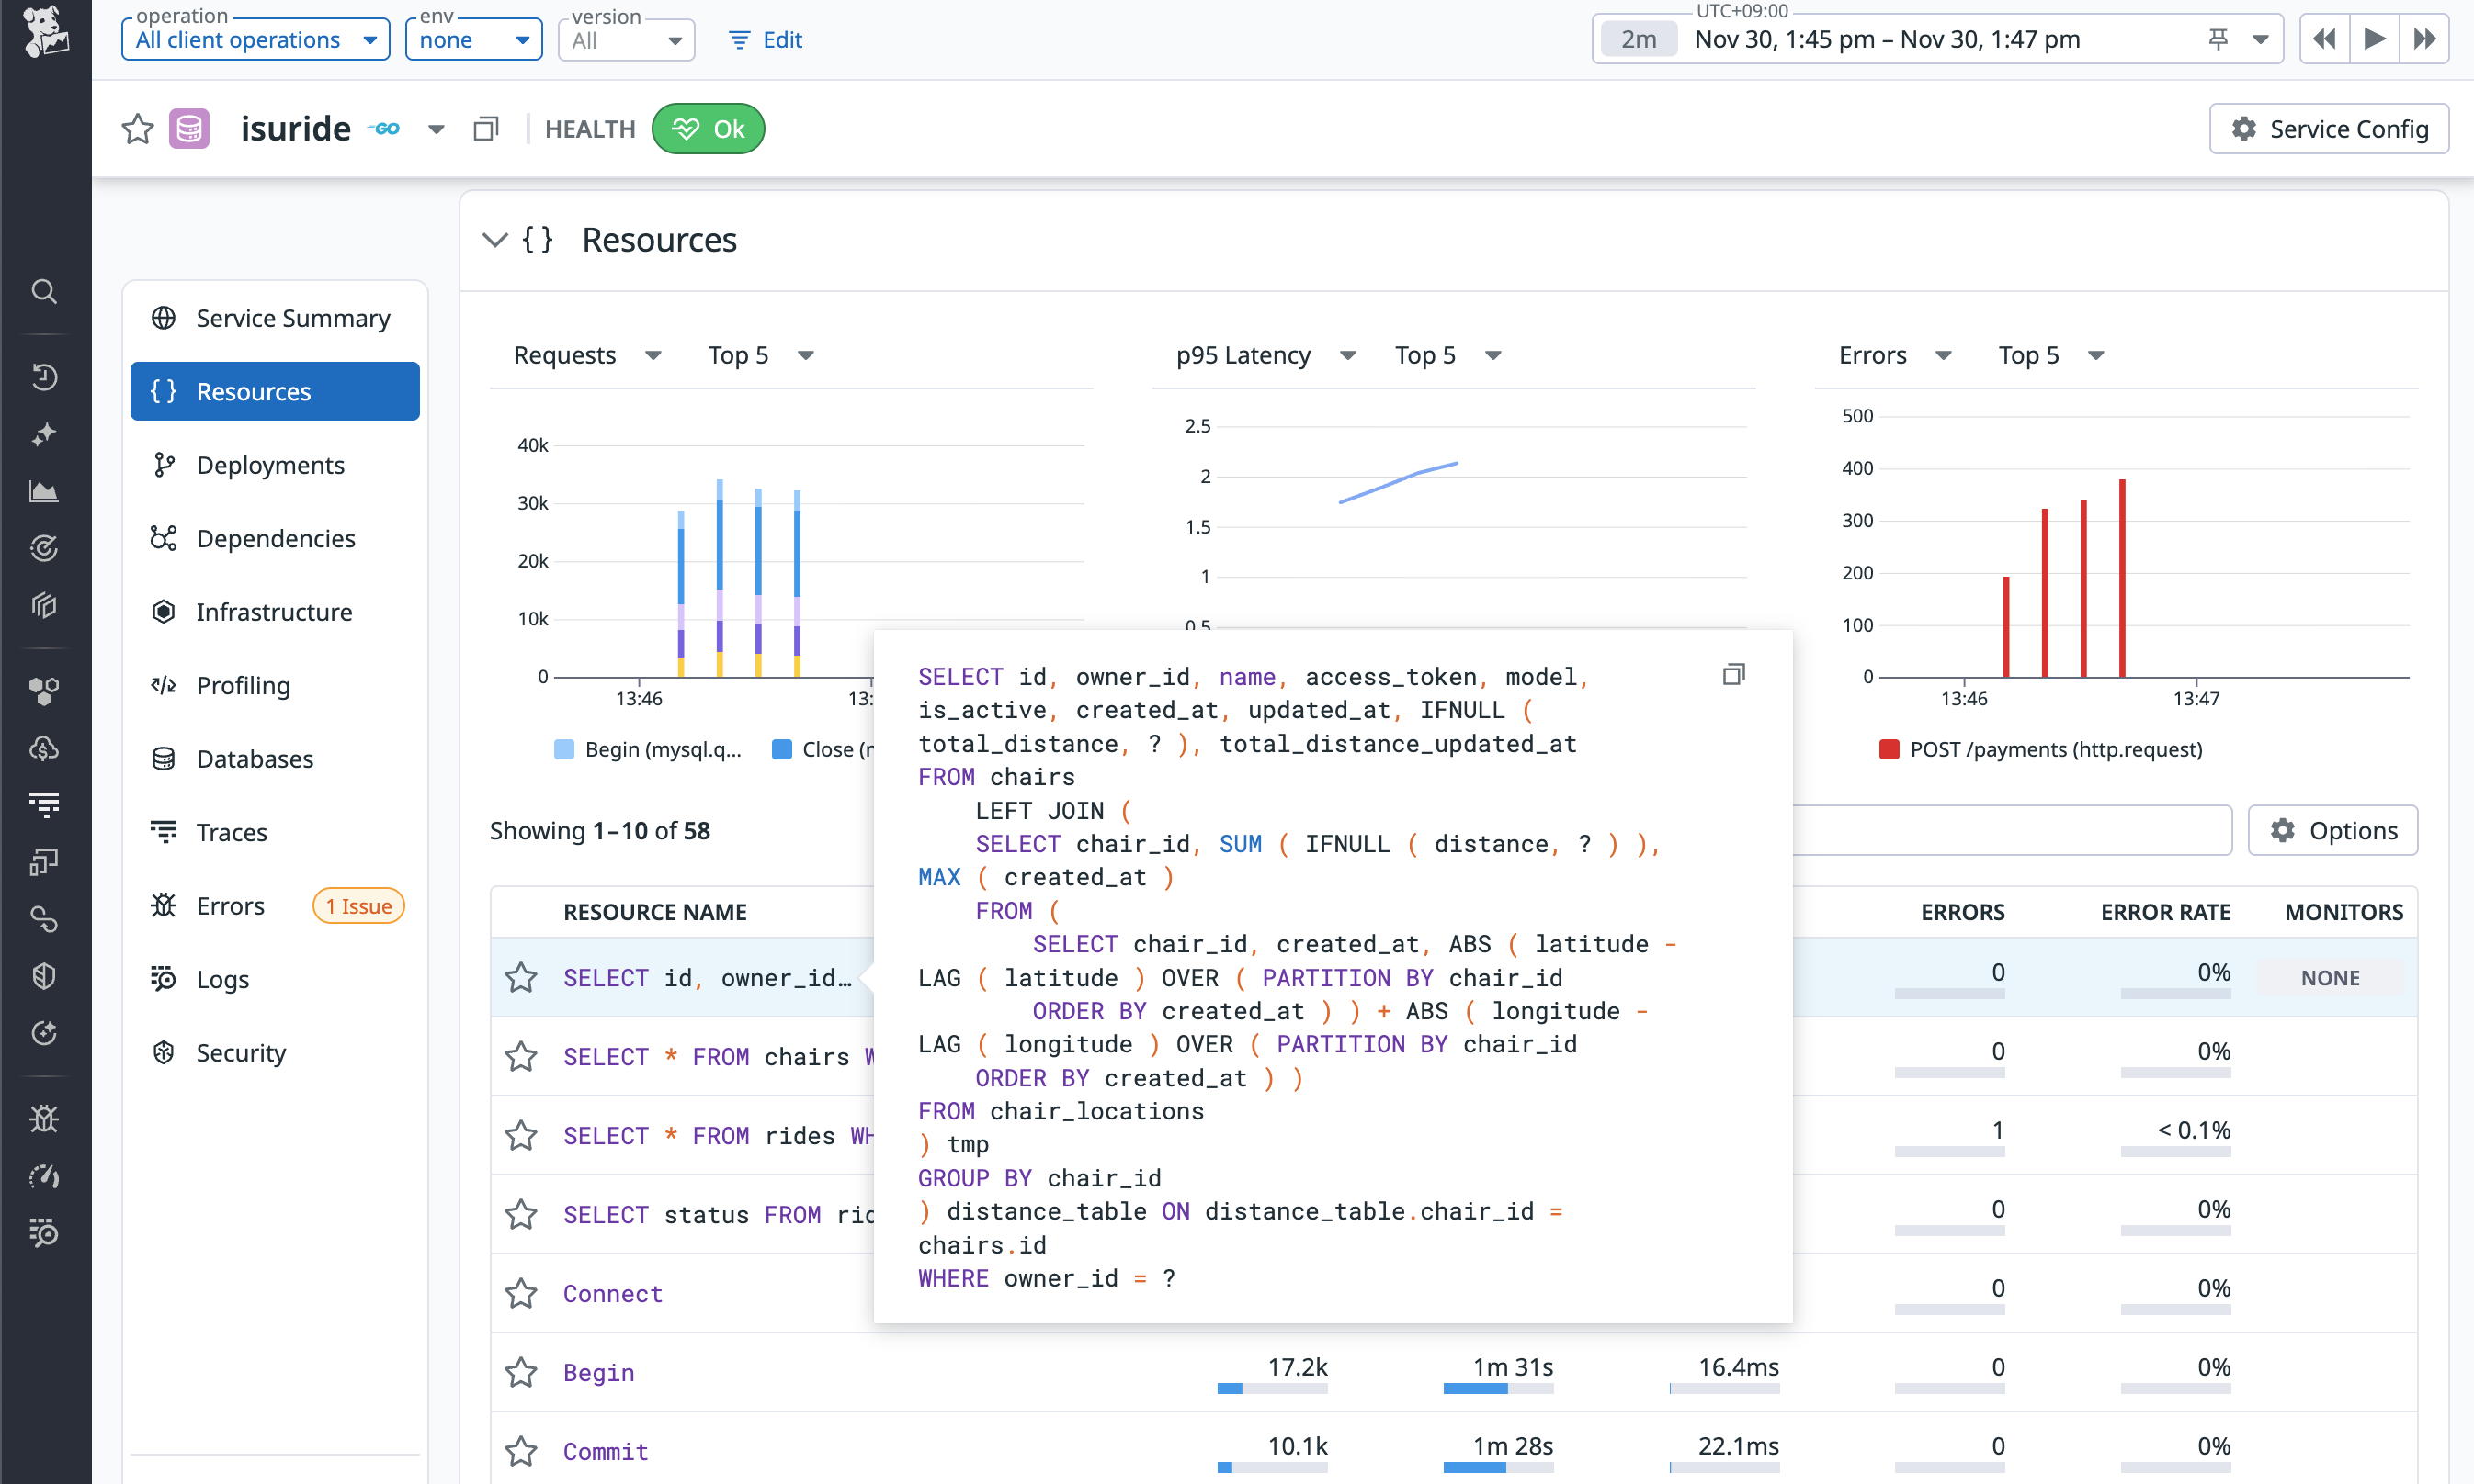Collapse the Resources section chevron
This screenshot has width=2474, height=1484.
click(494, 240)
